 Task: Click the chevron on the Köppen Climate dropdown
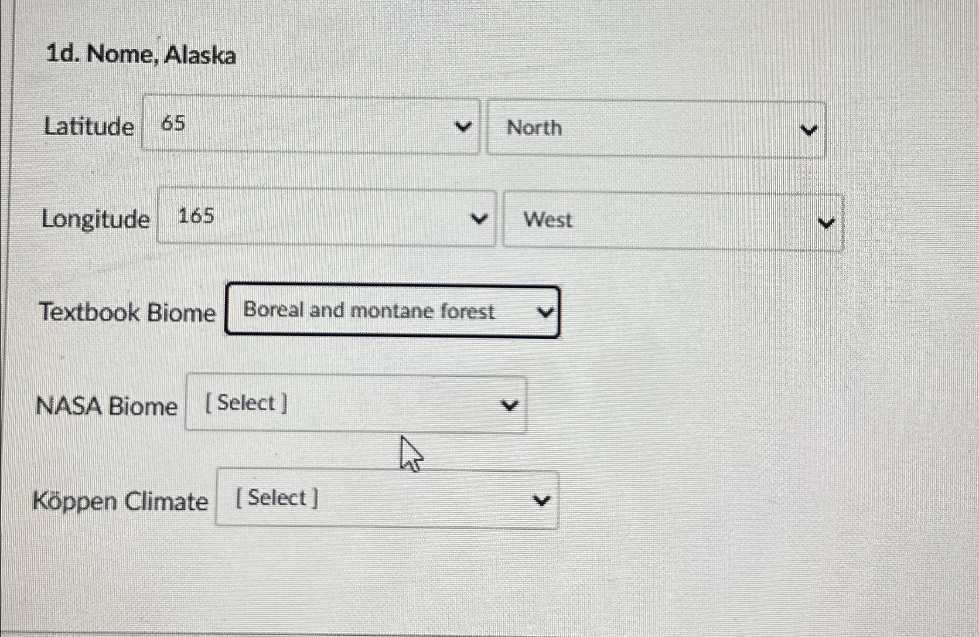click(x=542, y=500)
